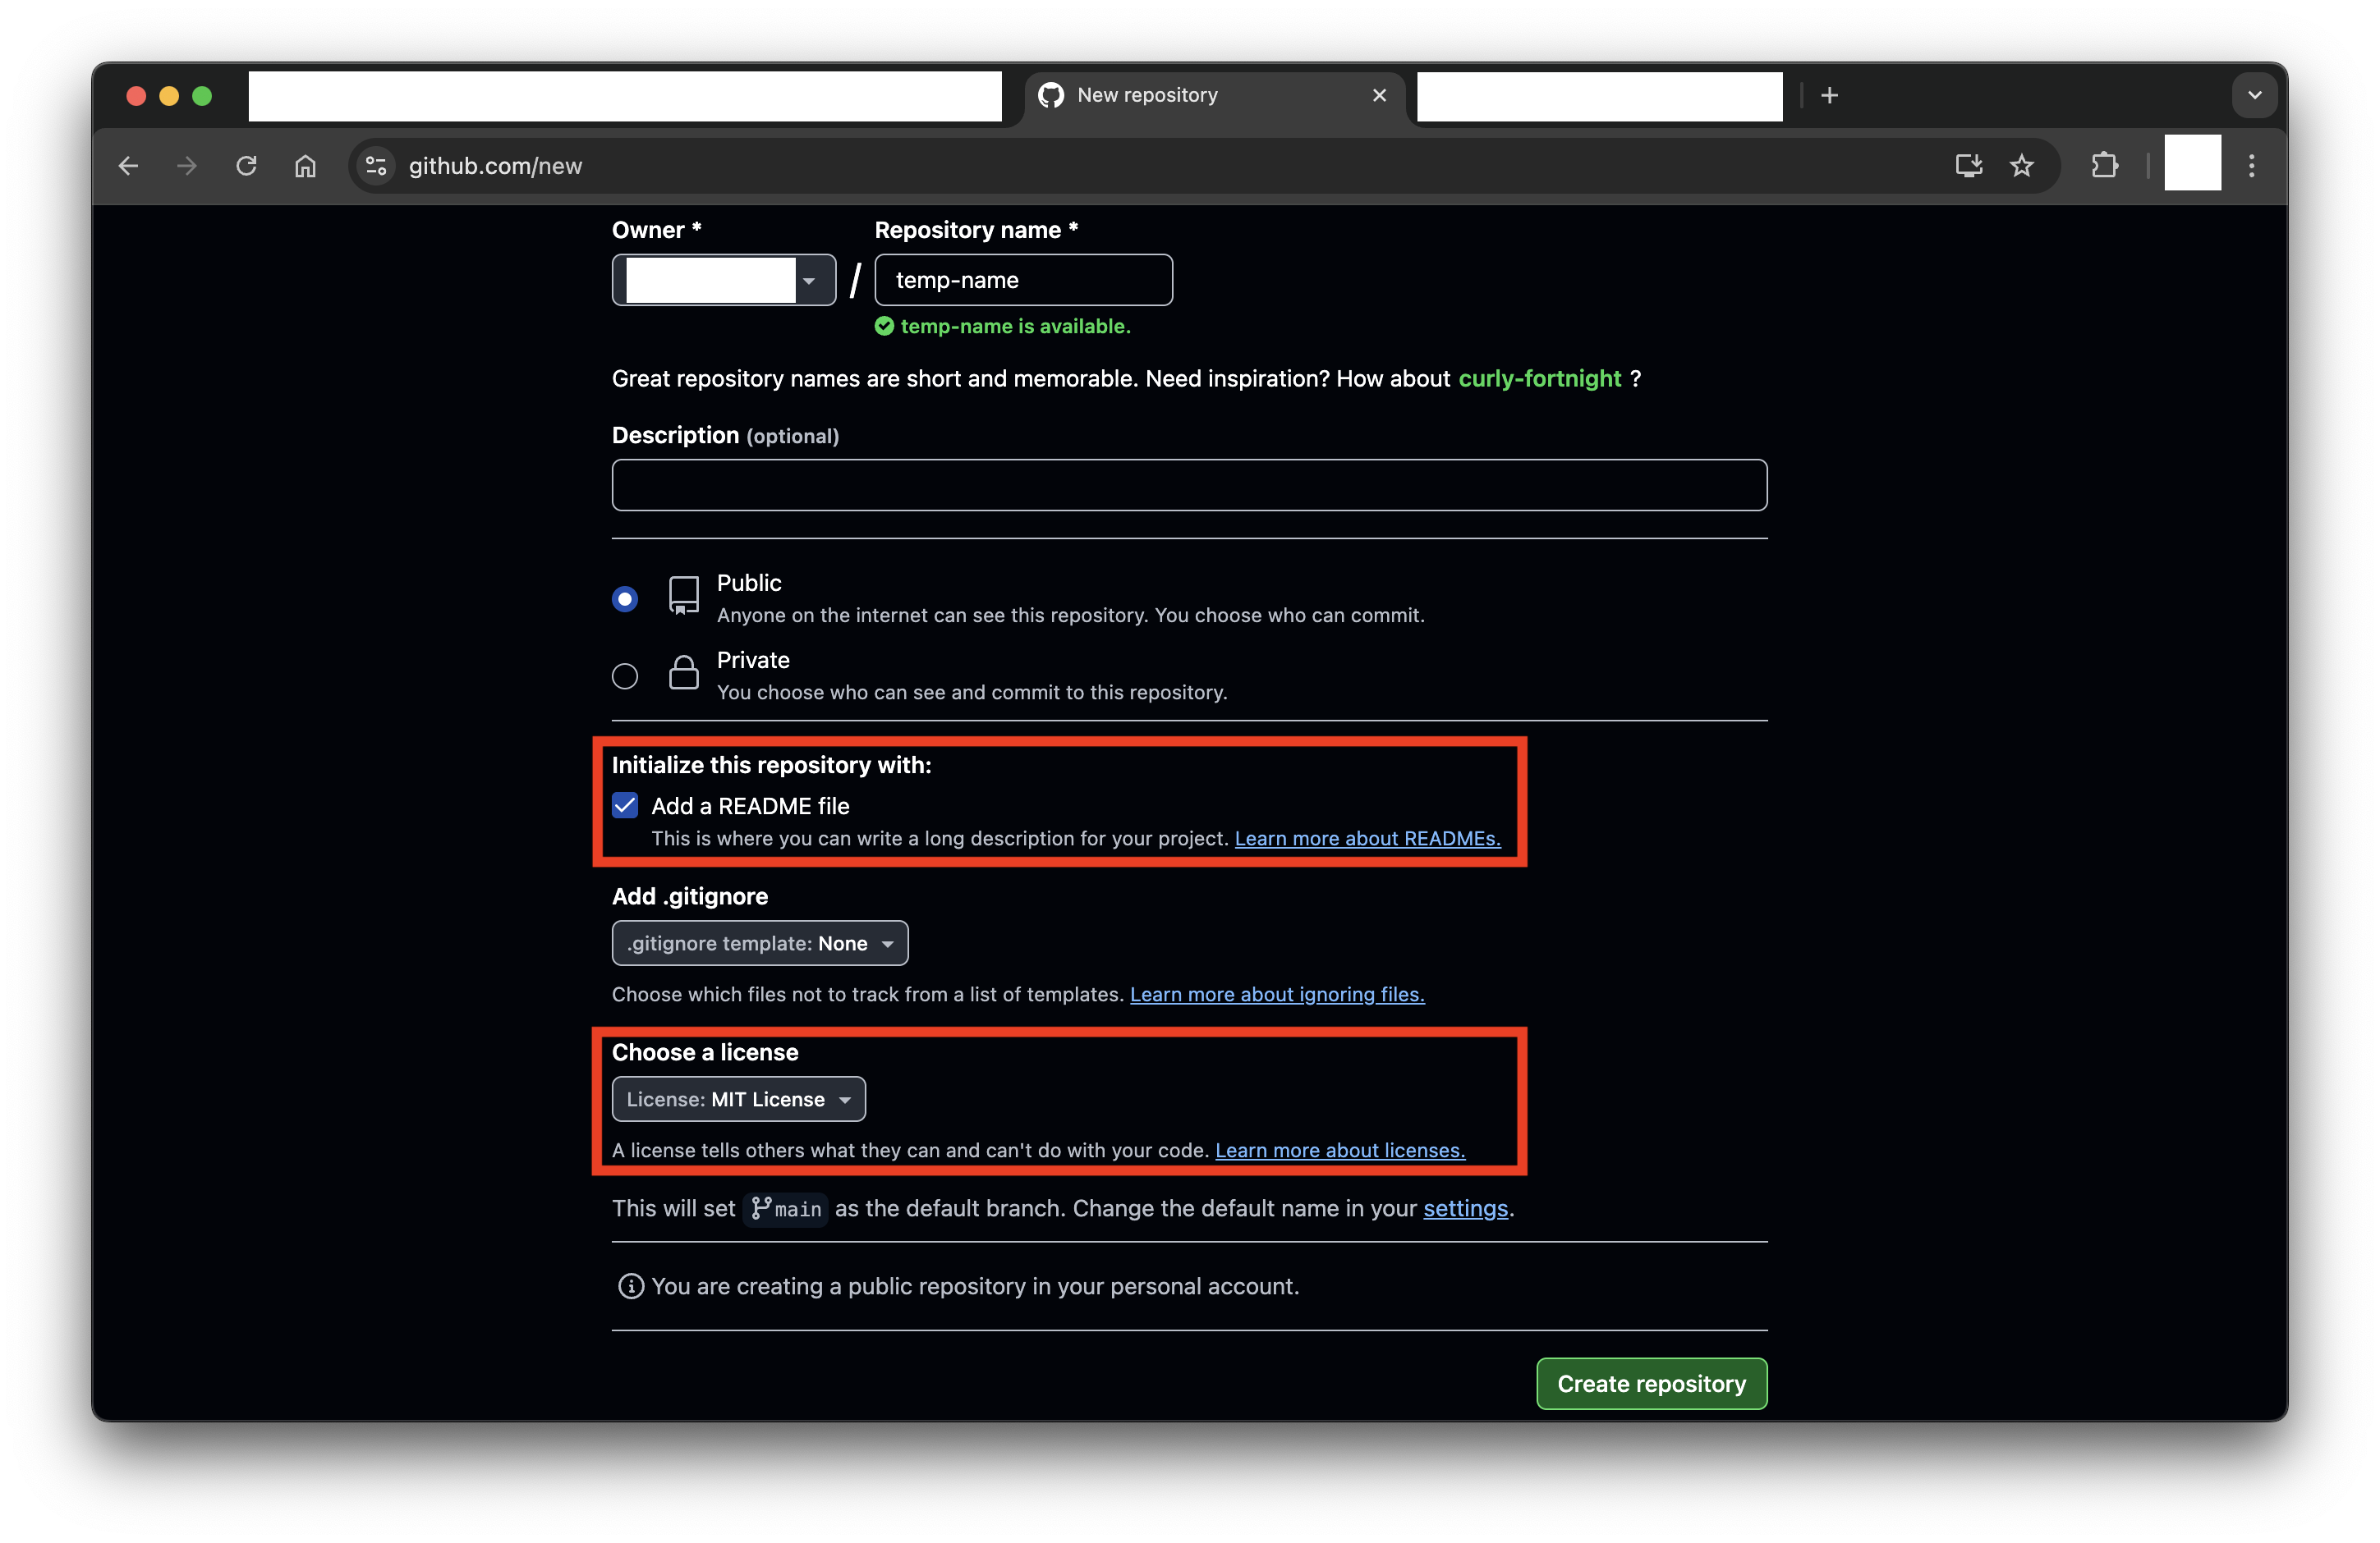Open Learn more about READMEs link

[x=1367, y=839]
